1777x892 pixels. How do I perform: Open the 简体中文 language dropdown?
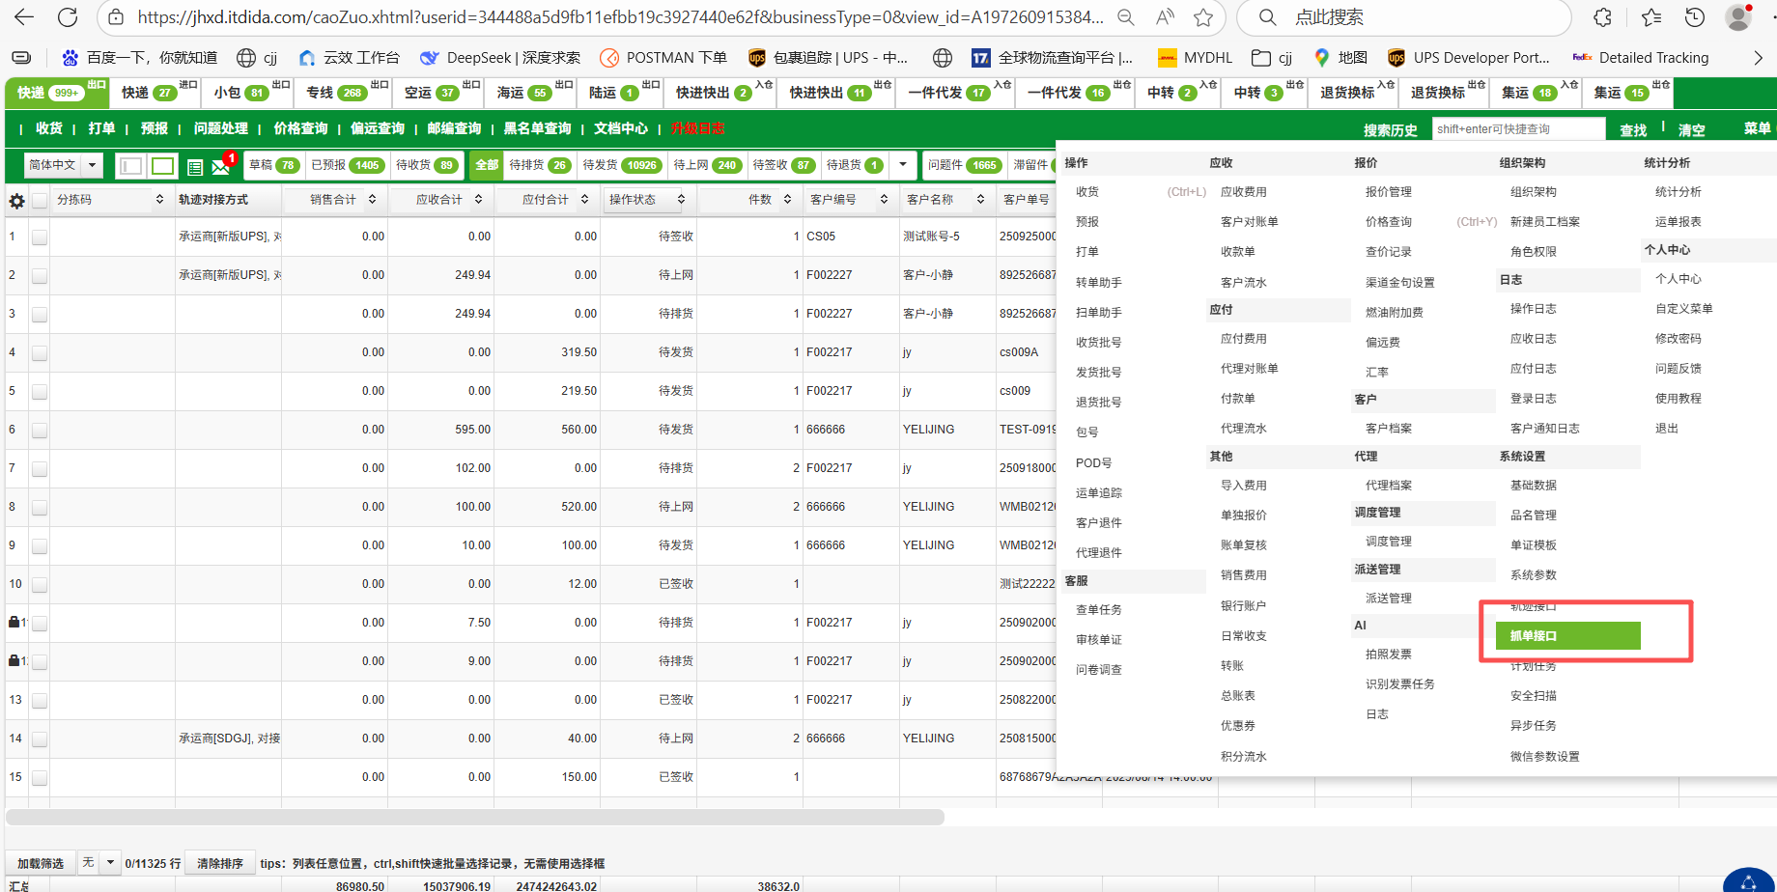pyautogui.click(x=63, y=165)
